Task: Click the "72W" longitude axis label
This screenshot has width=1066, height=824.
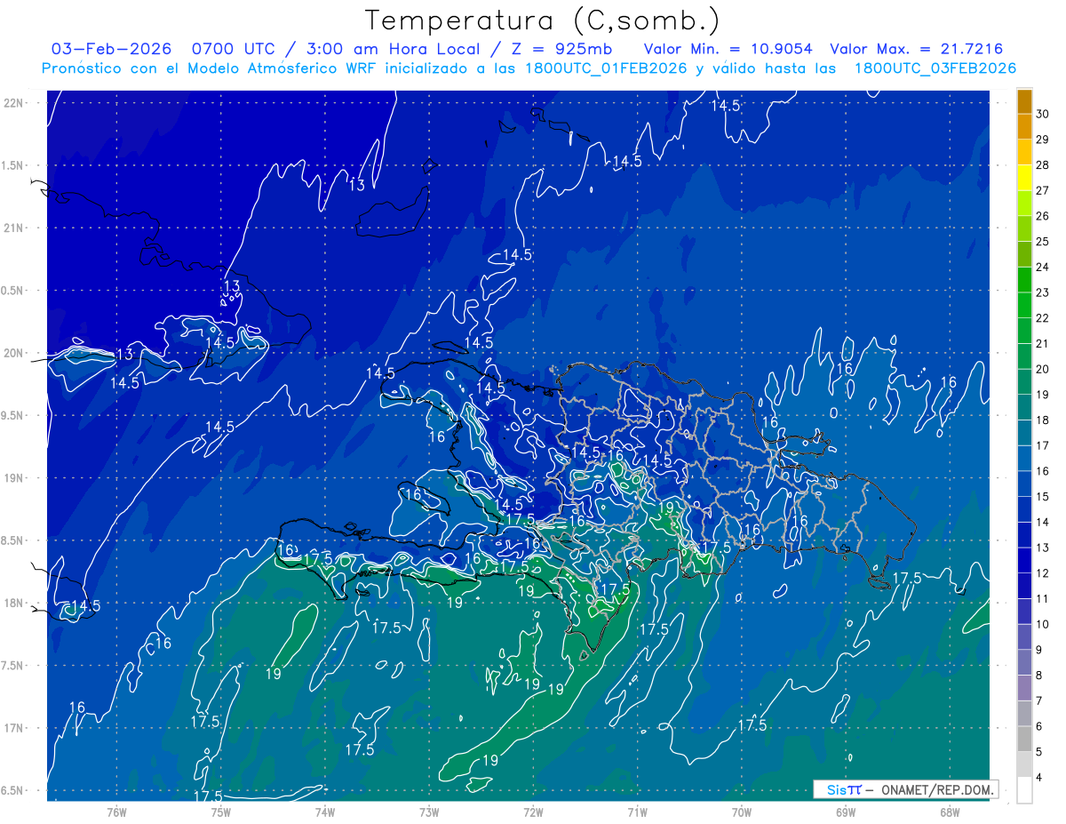Action: (x=533, y=812)
